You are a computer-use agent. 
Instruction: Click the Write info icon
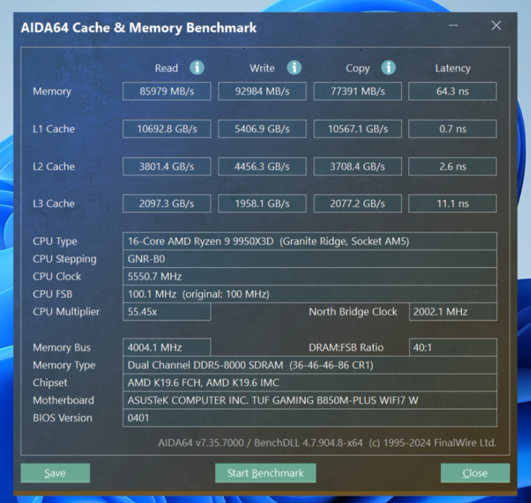tap(294, 68)
